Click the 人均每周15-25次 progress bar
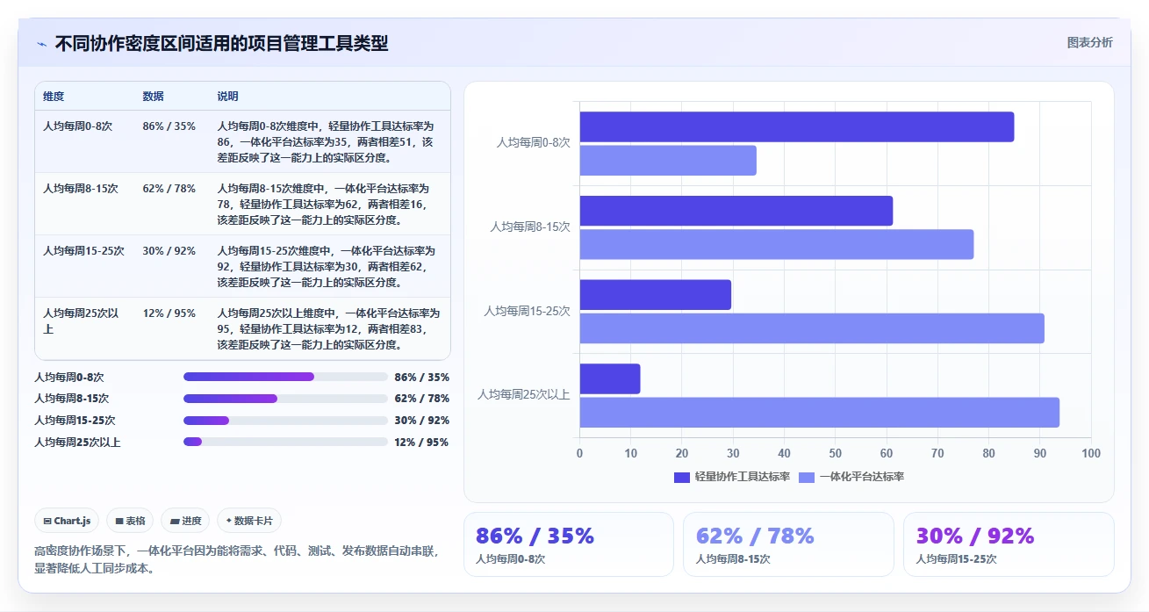The height and width of the screenshot is (612, 1149). pos(285,421)
